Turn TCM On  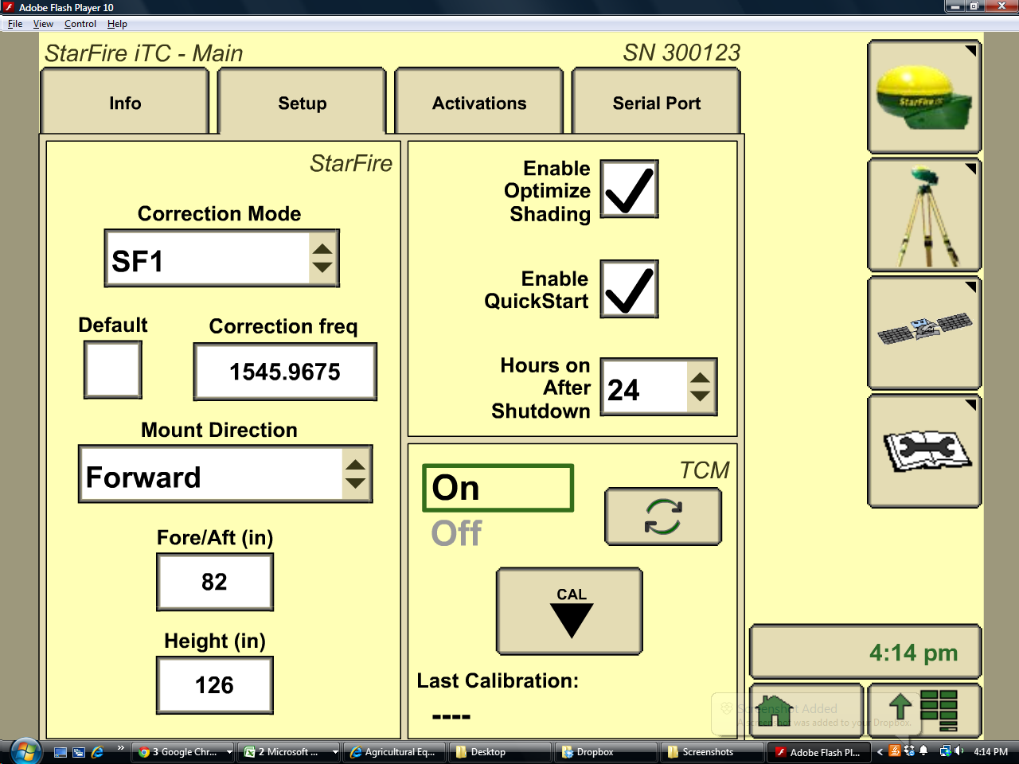[498, 488]
